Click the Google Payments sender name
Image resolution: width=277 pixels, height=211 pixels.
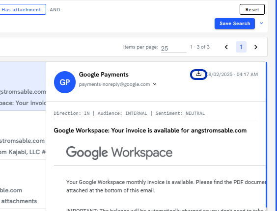tap(104, 75)
